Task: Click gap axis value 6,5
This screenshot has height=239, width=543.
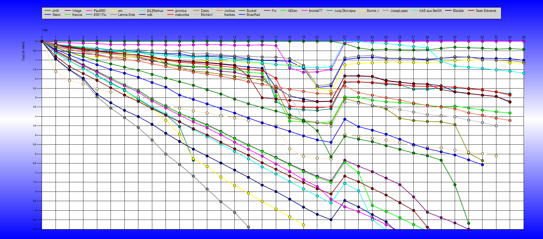Action: 34,163
